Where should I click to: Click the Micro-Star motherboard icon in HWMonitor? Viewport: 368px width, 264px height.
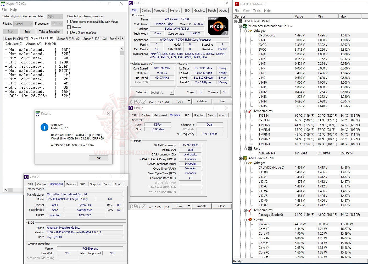(x=245, y=26)
